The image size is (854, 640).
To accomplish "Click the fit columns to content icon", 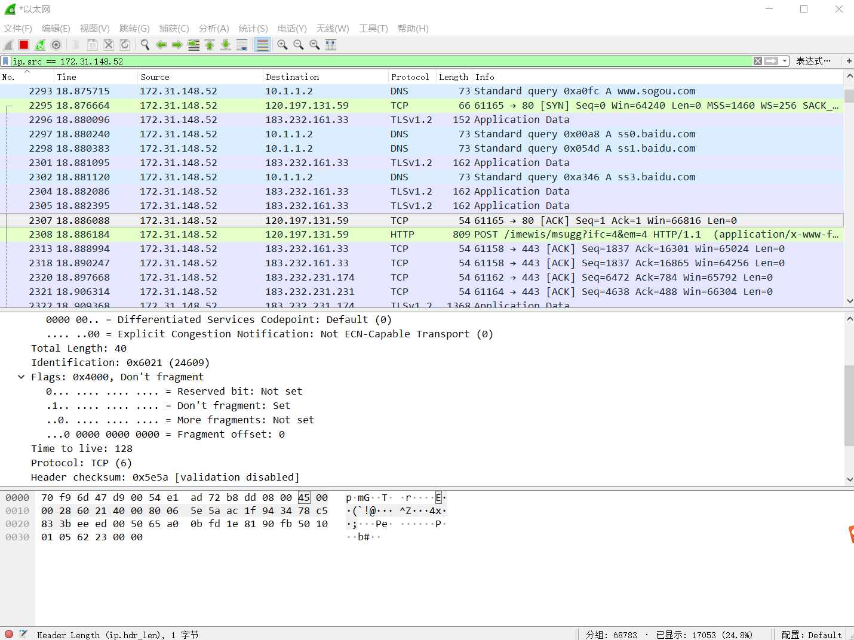I will [x=331, y=45].
